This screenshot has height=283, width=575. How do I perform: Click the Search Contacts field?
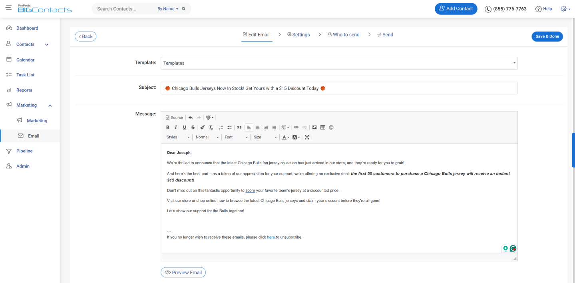point(124,9)
